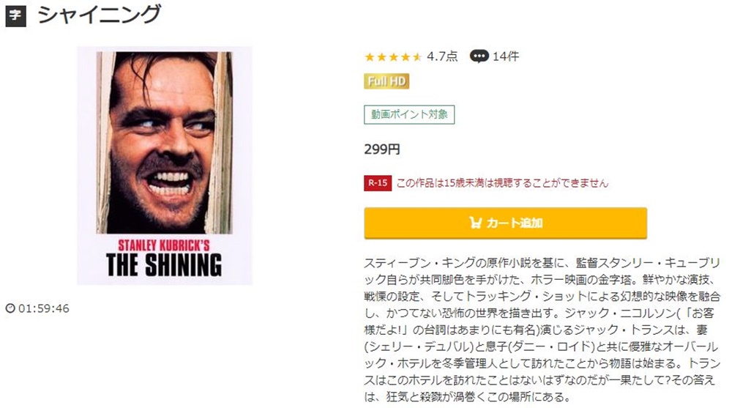Screen dimensions: 732x408
Task: Add the movie with the カート追加 button
Action: (506, 223)
